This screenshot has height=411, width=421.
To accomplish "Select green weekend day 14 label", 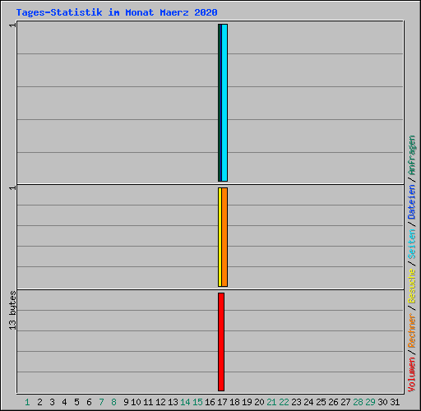I will [185, 402].
